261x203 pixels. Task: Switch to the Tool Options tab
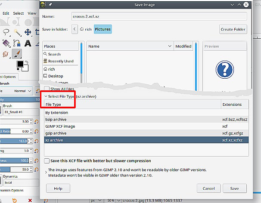[9, 77]
